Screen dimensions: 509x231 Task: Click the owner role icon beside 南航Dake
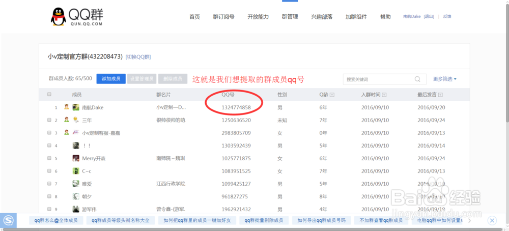67,107
